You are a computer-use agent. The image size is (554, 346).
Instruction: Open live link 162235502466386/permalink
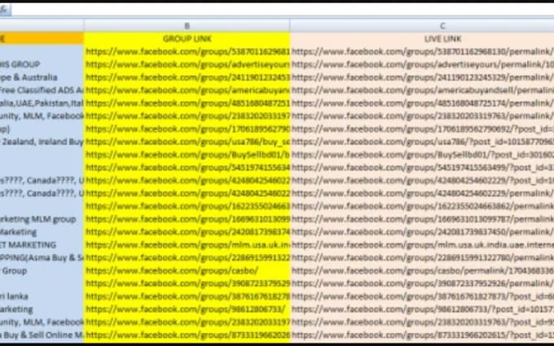coord(422,206)
